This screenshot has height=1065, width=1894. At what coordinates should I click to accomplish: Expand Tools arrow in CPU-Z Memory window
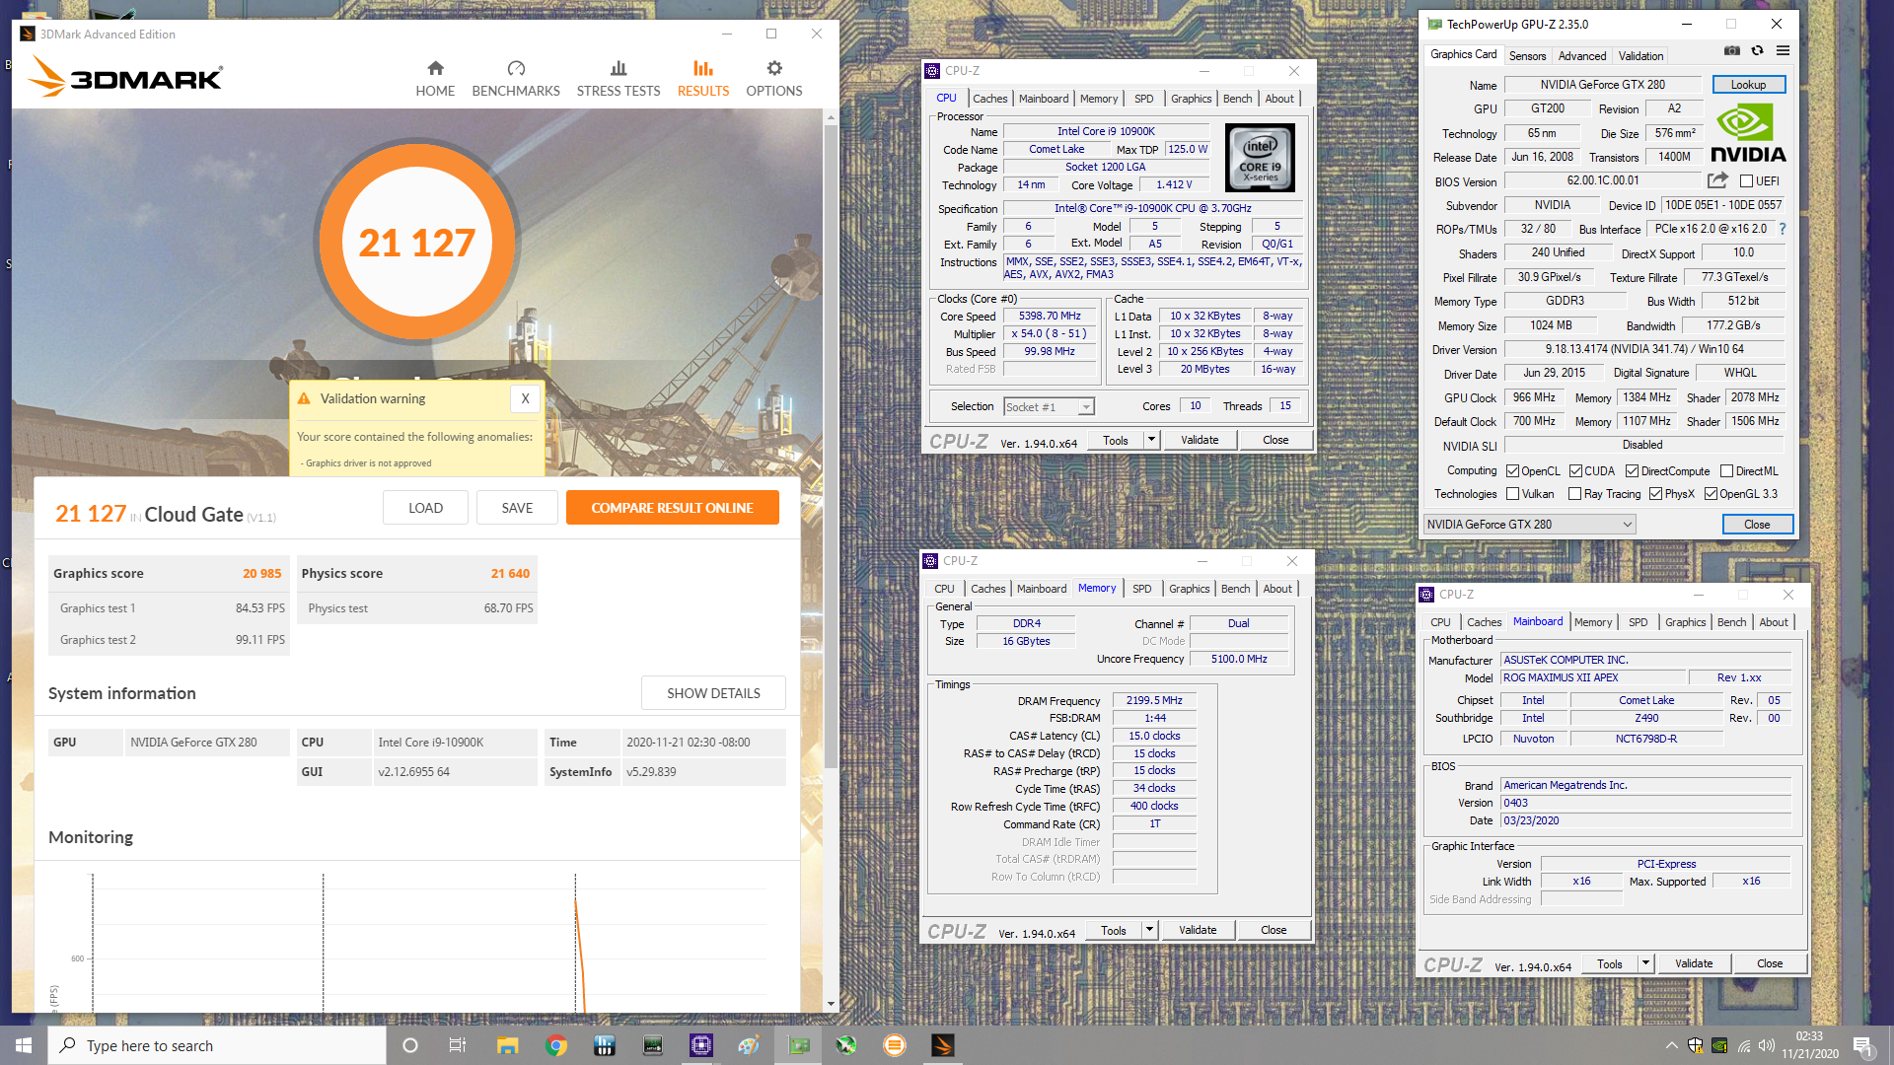(x=1149, y=930)
